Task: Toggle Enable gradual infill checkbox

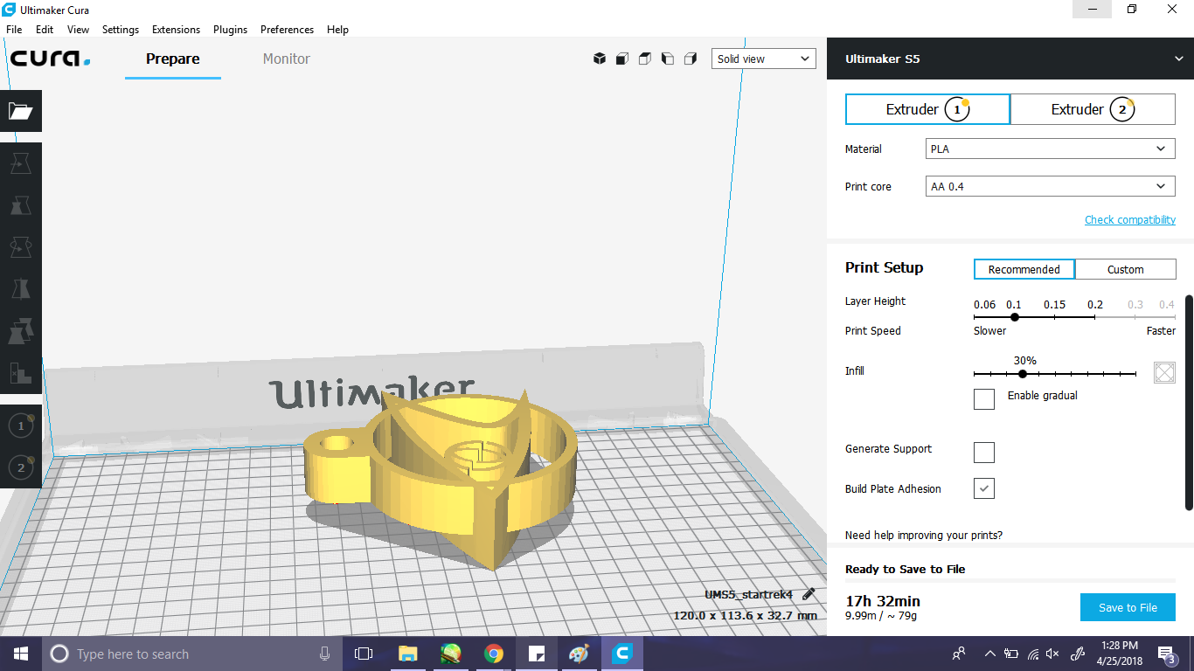Action: tap(984, 399)
